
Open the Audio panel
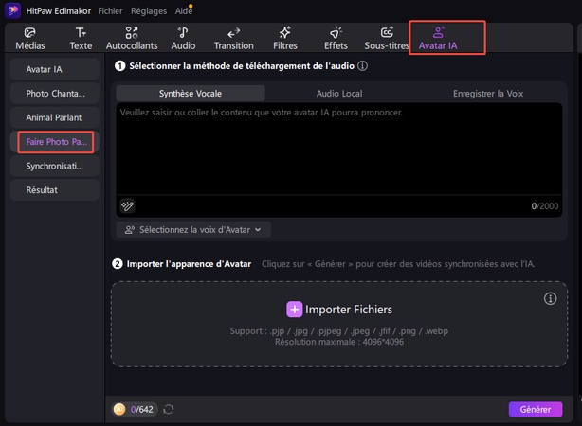point(183,38)
